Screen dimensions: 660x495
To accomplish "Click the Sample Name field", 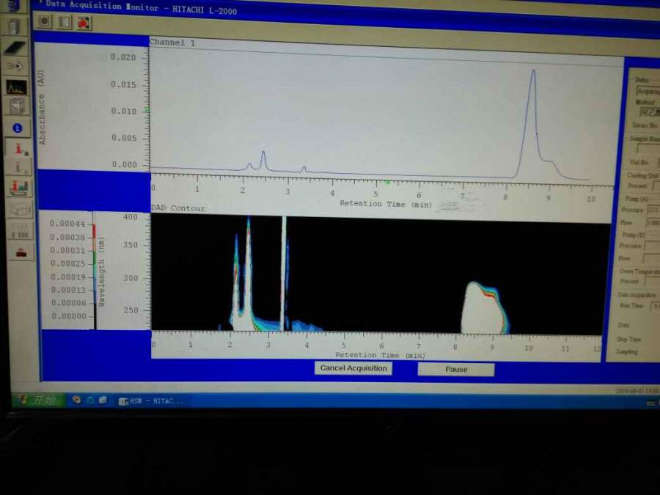I will (x=648, y=149).
